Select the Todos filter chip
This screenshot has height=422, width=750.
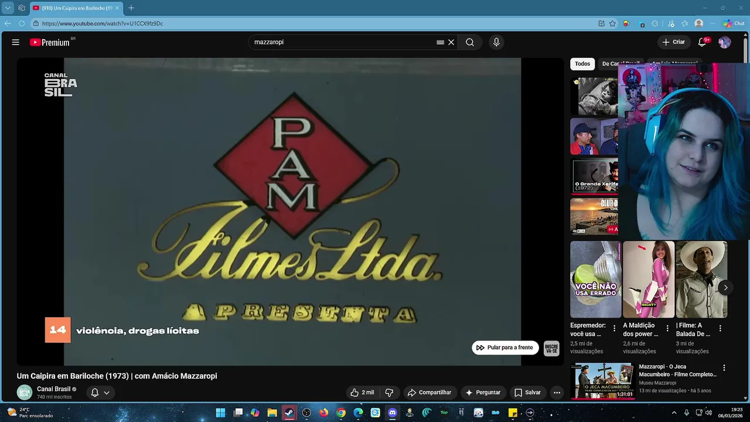click(x=582, y=64)
